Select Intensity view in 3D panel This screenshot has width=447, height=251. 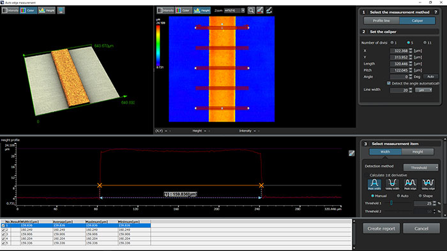pos(10,11)
